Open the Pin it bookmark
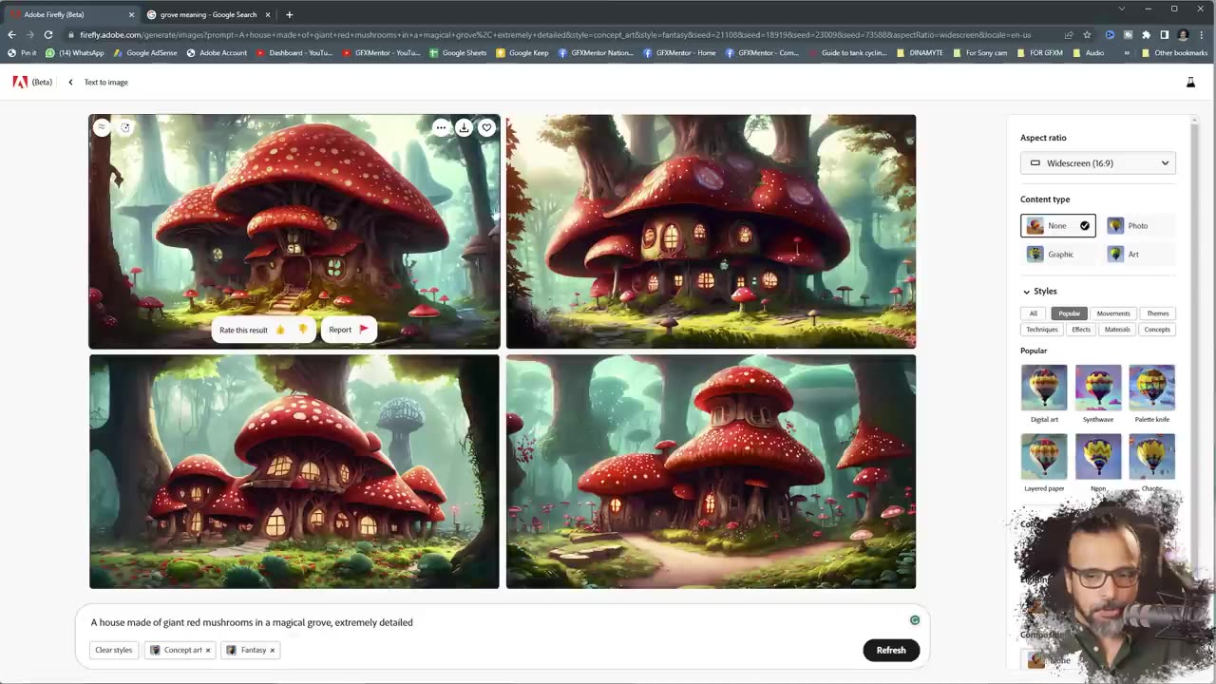This screenshot has height=684, width=1216. point(22,53)
